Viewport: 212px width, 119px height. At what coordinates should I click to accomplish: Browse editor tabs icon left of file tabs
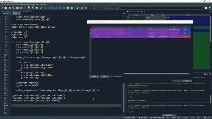click(1, 14)
